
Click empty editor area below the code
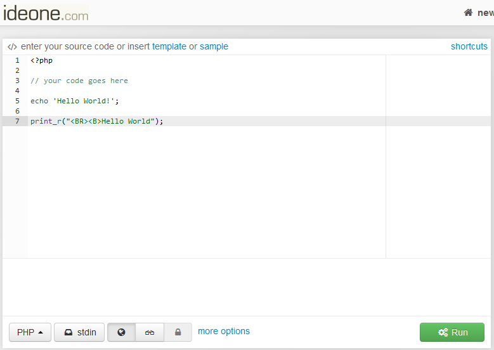pos(203,190)
